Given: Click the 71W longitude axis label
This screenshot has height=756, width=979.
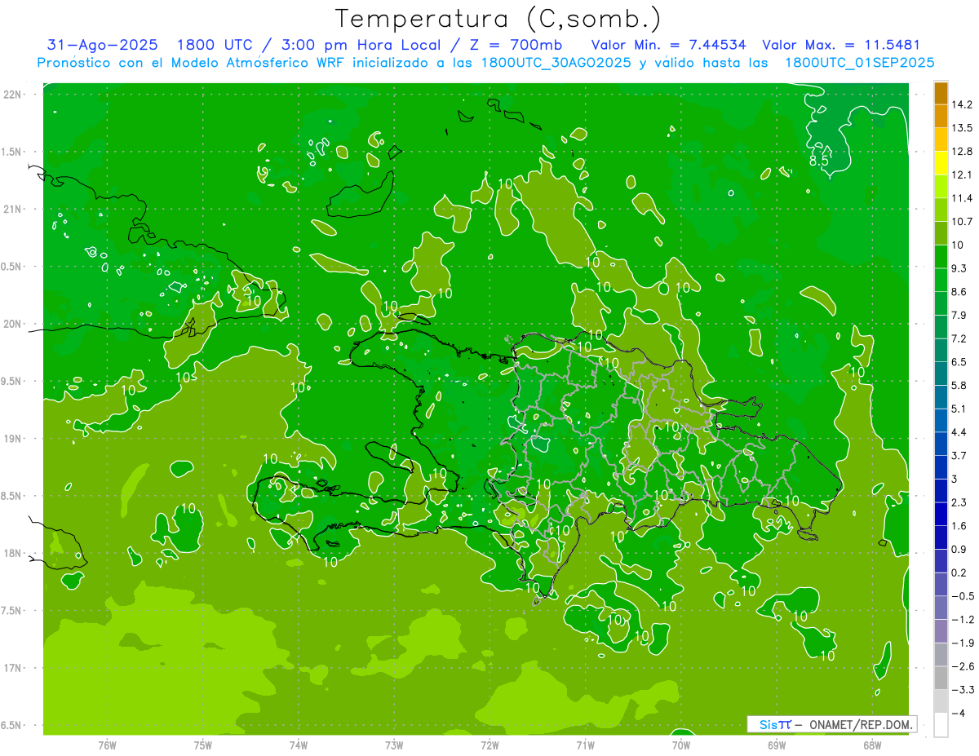Looking at the screenshot, I should pos(585,744).
